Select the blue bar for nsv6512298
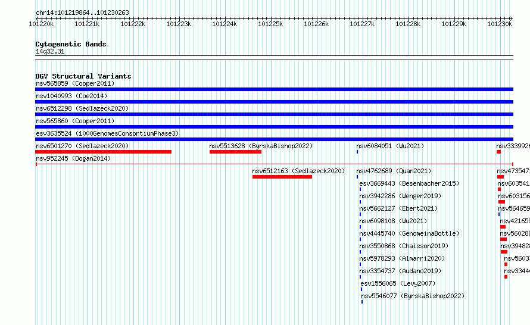The width and height of the screenshot is (530, 325). coord(274,114)
